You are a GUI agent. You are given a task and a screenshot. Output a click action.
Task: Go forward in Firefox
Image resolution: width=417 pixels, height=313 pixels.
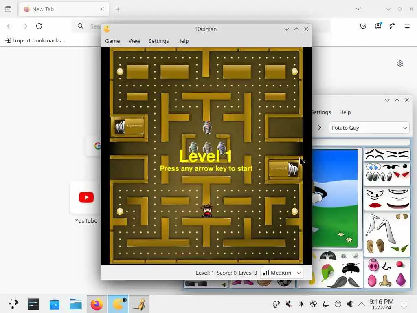(24, 26)
